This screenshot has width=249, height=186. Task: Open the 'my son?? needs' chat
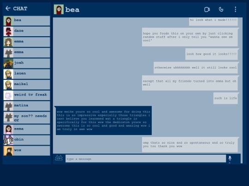point(27,118)
